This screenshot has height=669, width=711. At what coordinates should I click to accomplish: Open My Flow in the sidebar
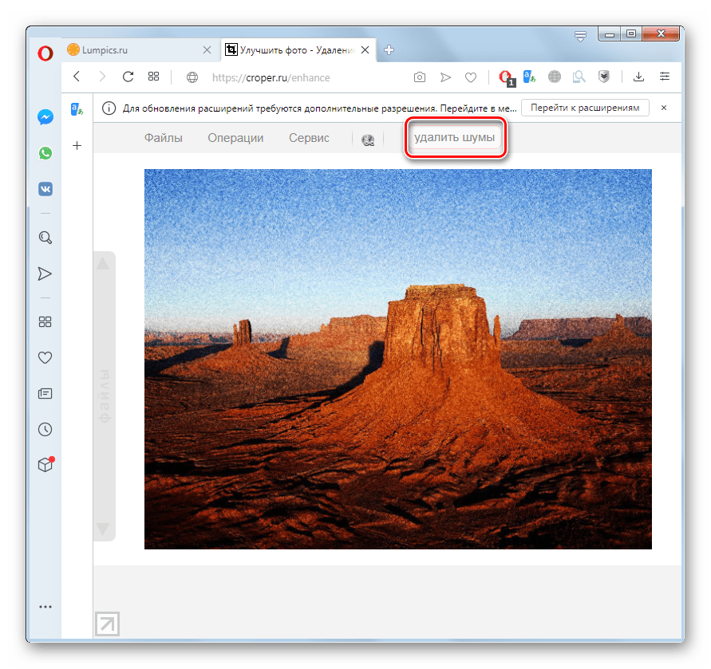click(x=45, y=274)
